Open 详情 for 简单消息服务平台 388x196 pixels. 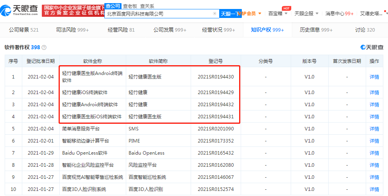coord(374,129)
